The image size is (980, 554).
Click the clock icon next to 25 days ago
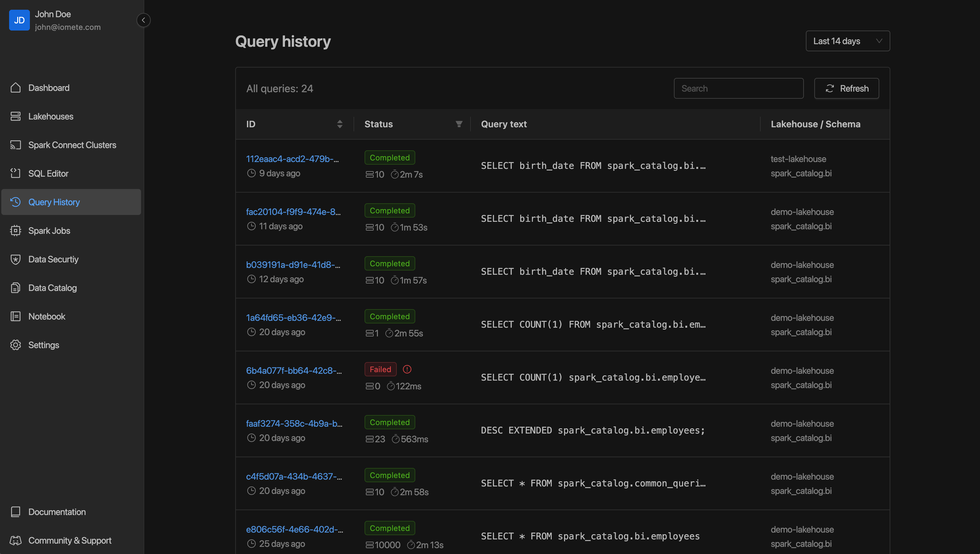pyautogui.click(x=251, y=544)
